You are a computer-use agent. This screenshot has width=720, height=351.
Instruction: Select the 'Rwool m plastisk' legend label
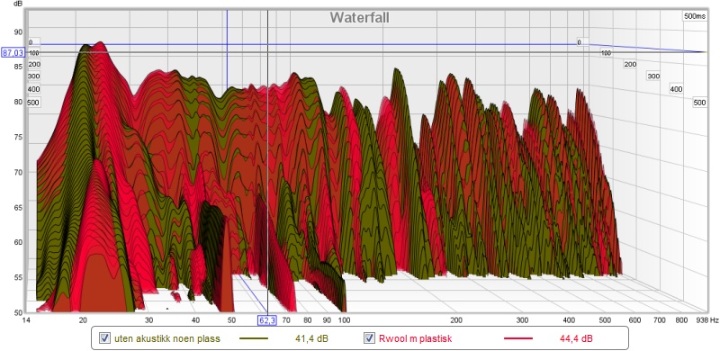click(416, 339)
